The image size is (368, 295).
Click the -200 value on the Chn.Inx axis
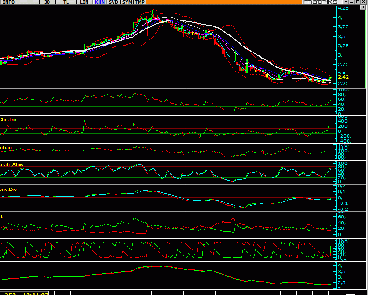[345, 136]
